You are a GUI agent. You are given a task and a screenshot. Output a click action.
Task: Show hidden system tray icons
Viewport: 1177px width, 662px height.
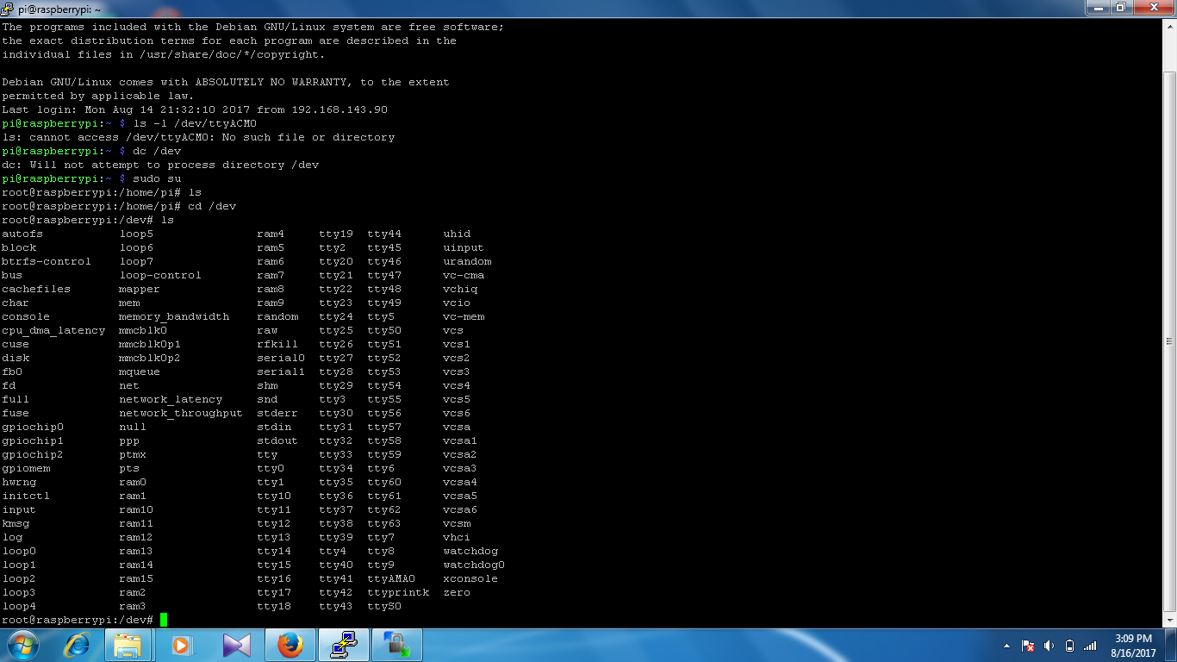pos(1007,646)
